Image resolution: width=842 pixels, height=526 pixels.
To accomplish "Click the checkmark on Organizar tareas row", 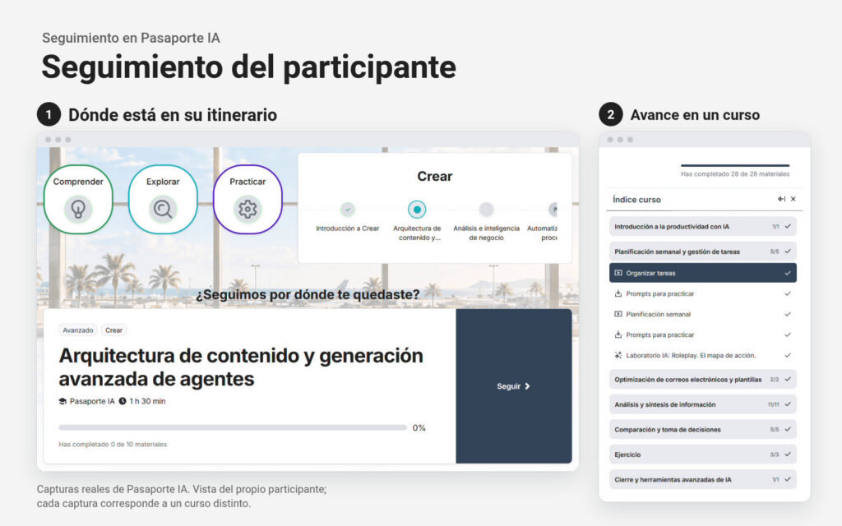I will tap(788, 273).
